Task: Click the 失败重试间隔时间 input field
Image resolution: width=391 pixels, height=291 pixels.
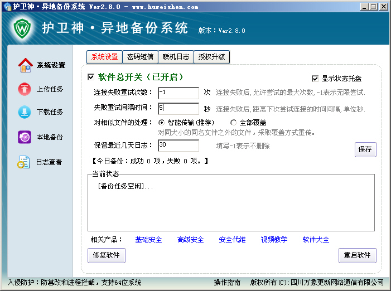Action: (178, 109)
